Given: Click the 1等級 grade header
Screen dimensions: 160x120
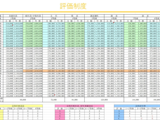Looking at the screenshot, I should [13, 18].
